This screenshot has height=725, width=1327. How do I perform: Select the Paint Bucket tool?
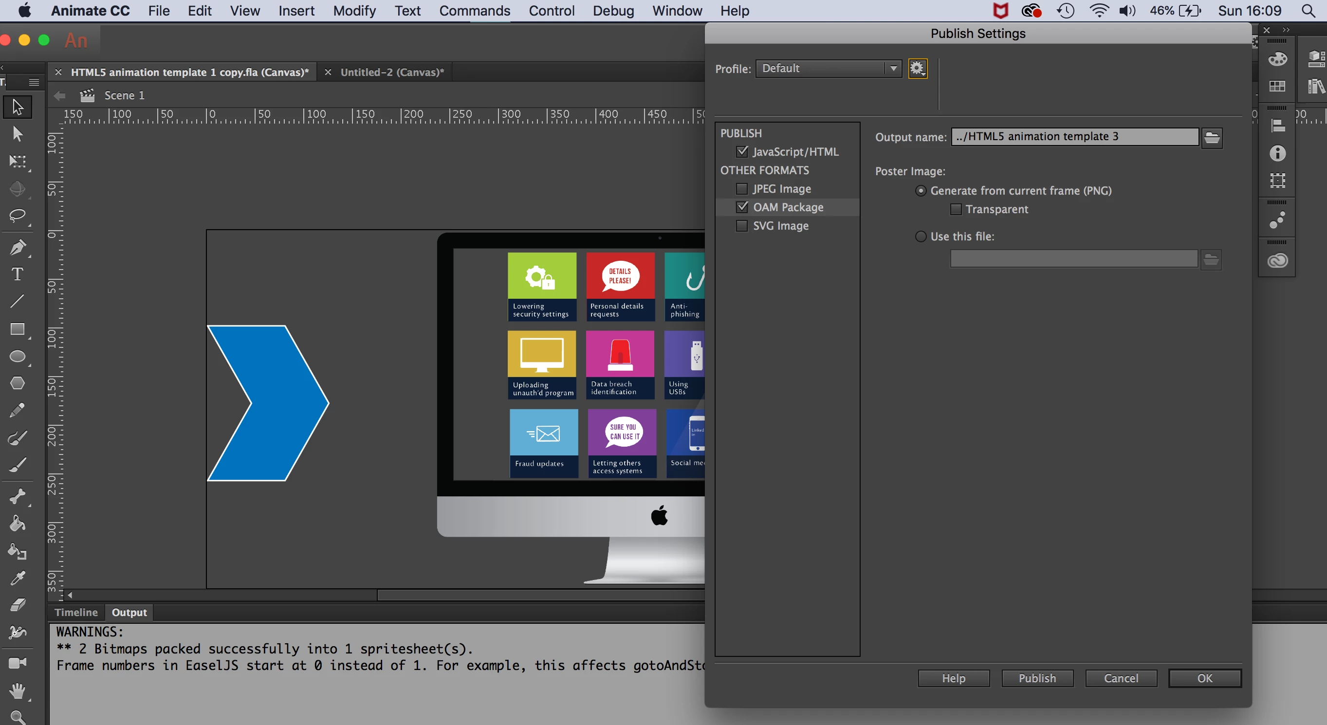[18, 524]
